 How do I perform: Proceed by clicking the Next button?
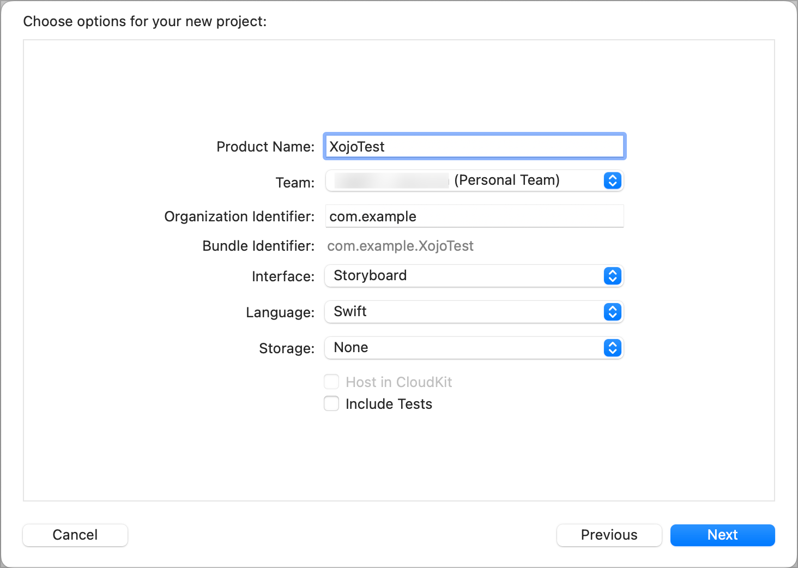click(722, 535)
